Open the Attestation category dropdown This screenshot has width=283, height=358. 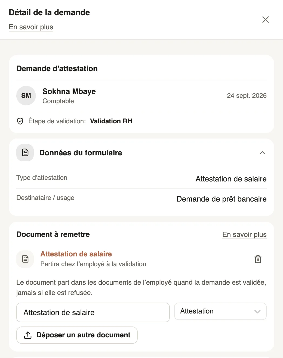[220, 311]
